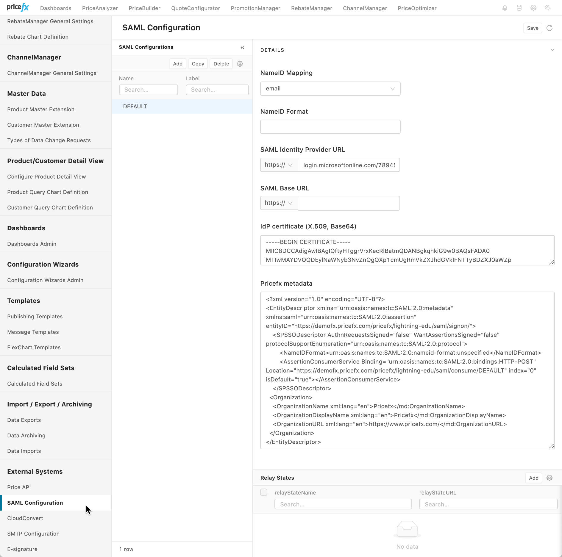Add a new relay state

pyautogui.click(x=533, y=478)
